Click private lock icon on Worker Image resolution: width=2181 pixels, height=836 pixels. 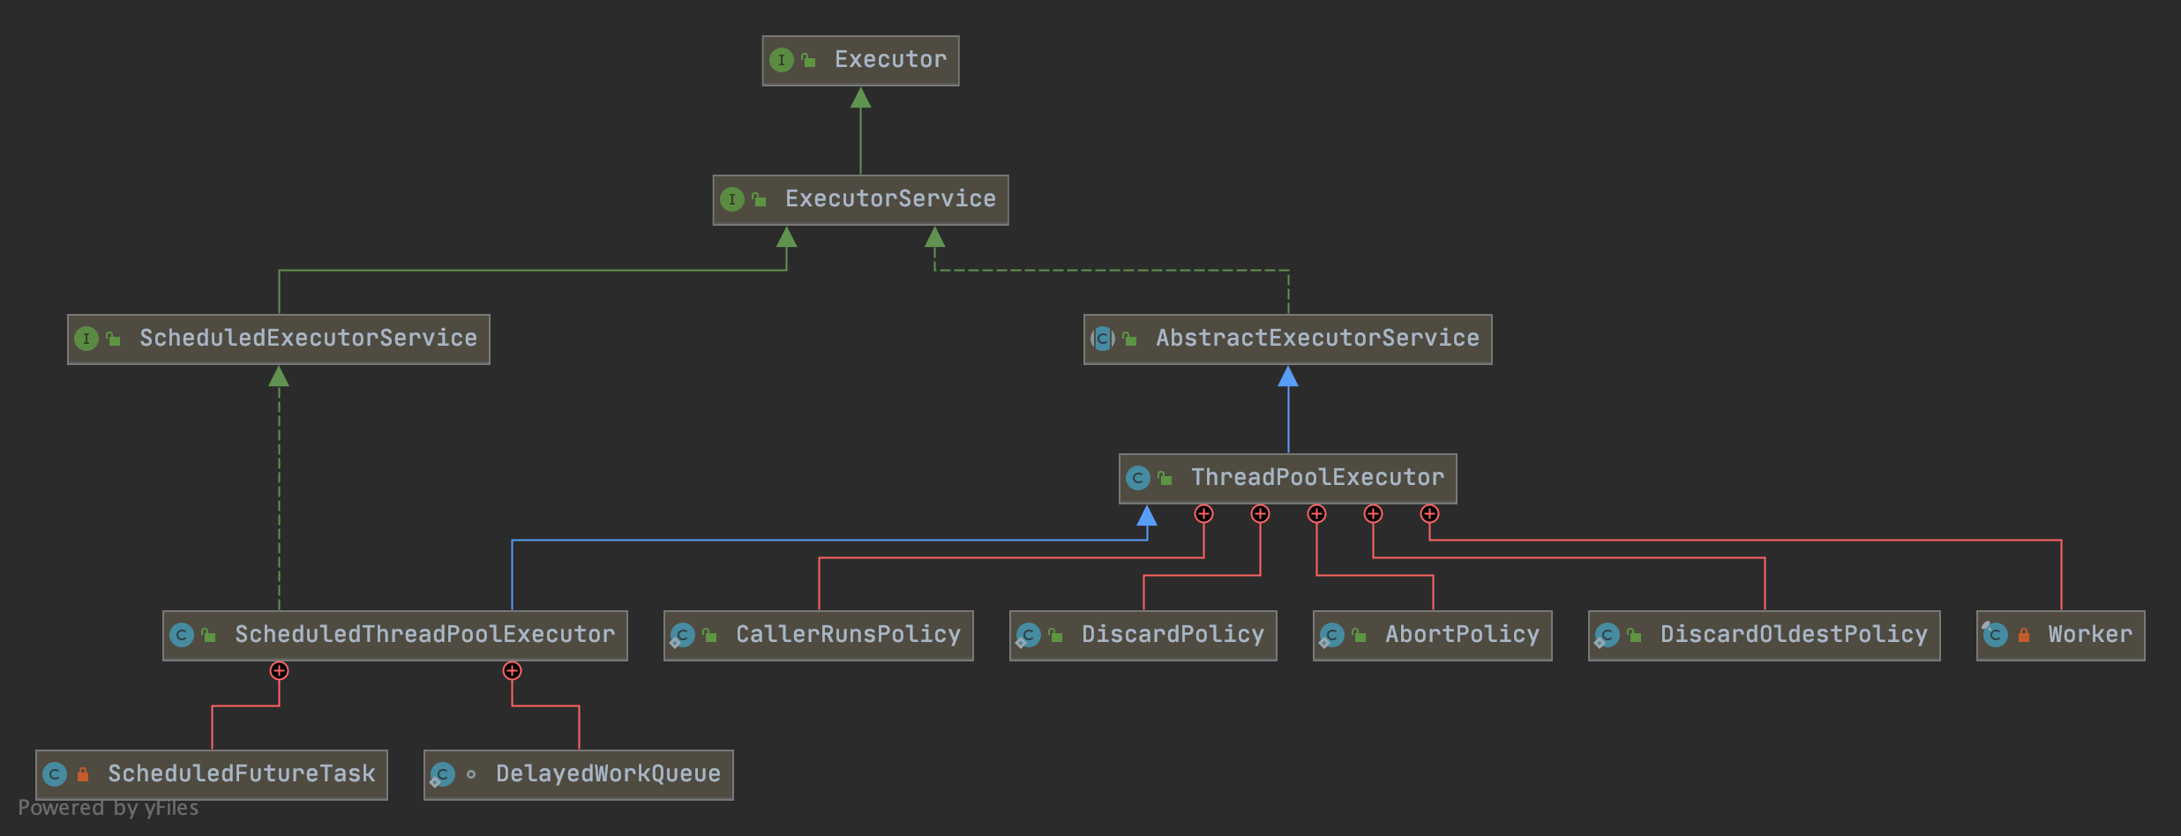(2024, 635)
